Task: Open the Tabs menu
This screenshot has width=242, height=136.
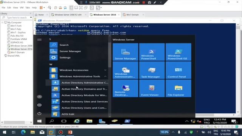Action: [x=28, y=8]
